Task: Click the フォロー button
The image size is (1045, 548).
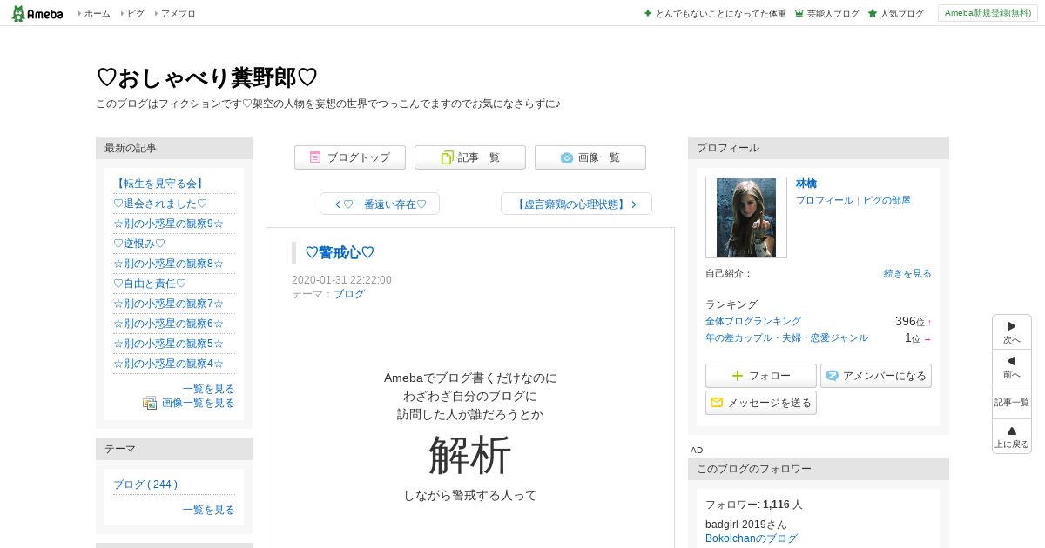Action: (761, 376)
